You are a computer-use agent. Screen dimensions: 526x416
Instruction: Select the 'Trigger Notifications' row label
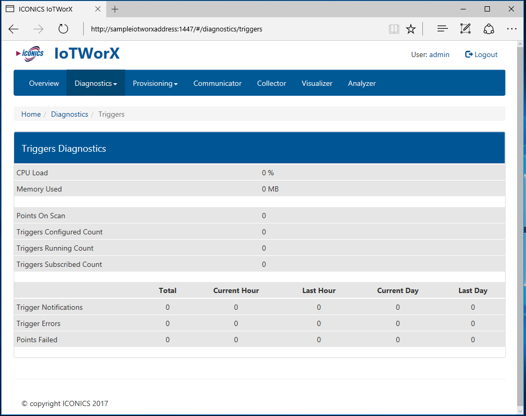coord(50,307)
